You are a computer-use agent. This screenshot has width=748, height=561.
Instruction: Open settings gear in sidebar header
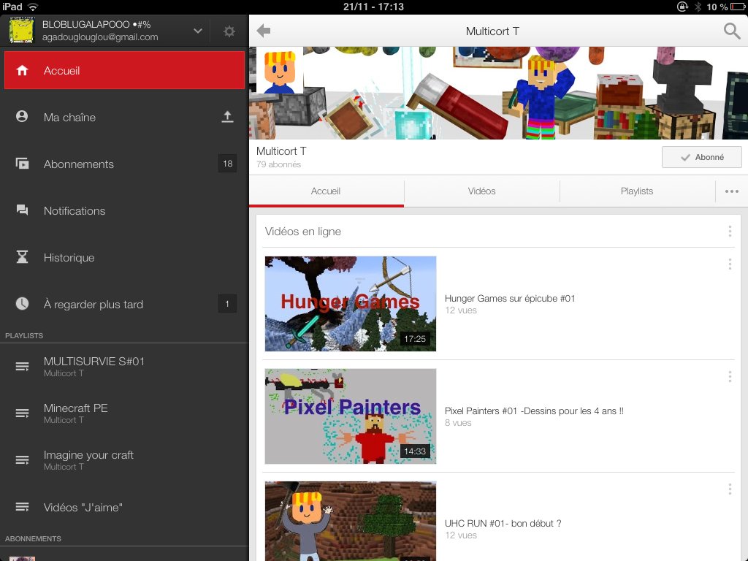(x=229, y=31)
